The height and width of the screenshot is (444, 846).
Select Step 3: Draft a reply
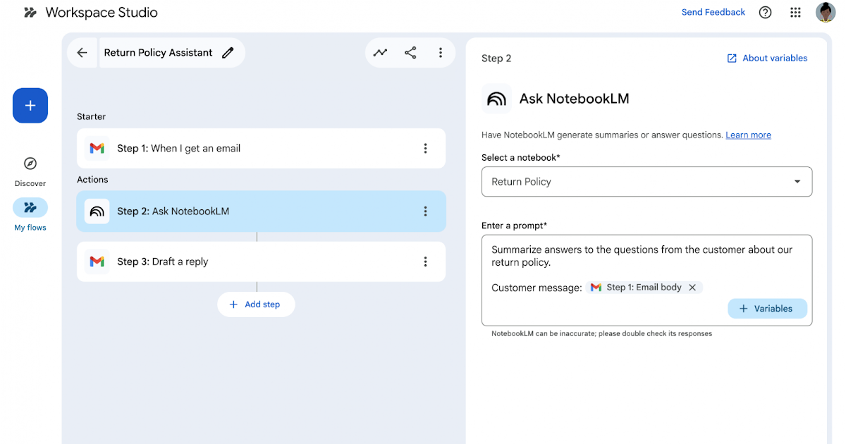261,261
